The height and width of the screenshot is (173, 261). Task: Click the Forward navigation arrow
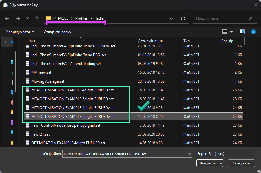coord(18,19)
